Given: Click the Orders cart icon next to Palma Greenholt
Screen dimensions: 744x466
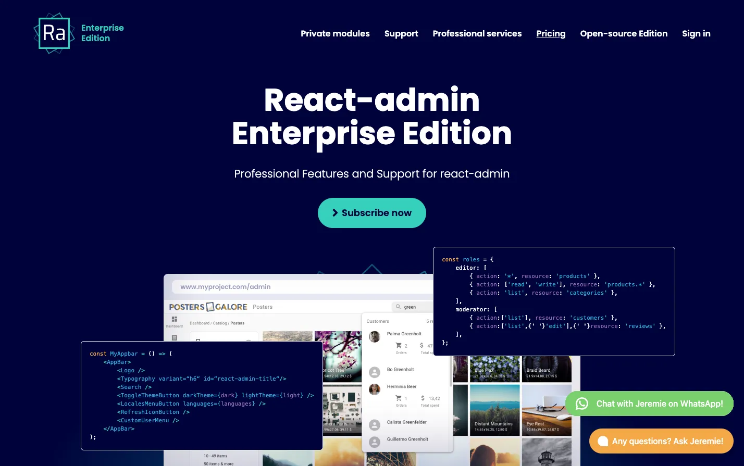Looking at the screenshot, I should [399, 345].
